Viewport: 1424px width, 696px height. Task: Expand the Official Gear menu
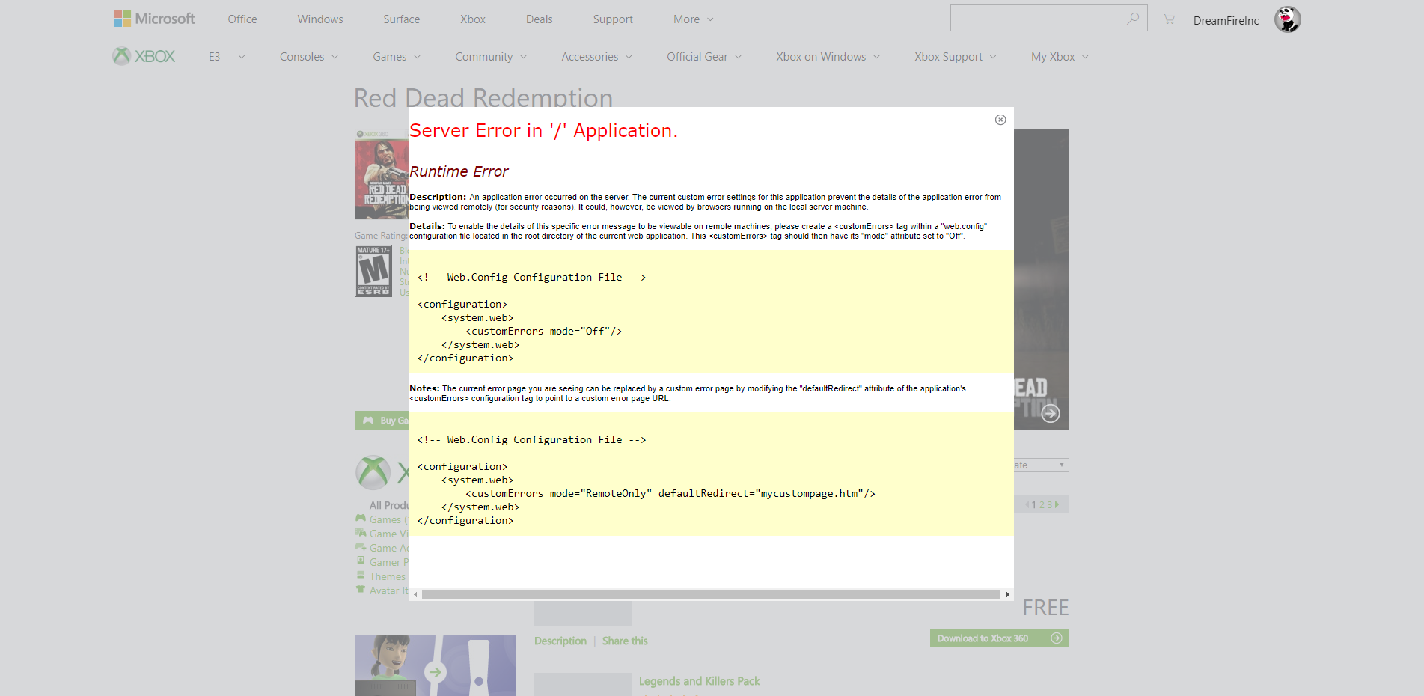click(x=704, y=57)
